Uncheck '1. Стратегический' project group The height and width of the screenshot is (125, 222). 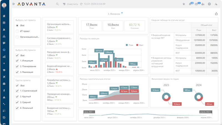(17, 91)
